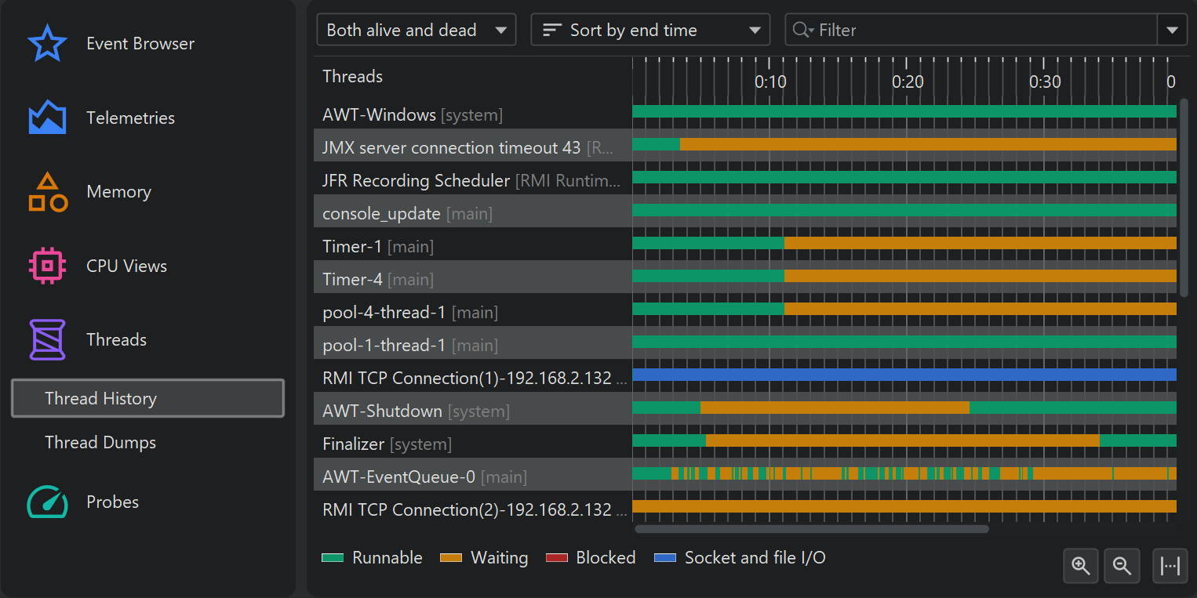Open the 'Both alive and dead' dropdown

(x=416, y=31)
